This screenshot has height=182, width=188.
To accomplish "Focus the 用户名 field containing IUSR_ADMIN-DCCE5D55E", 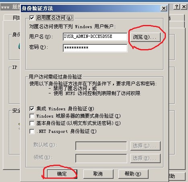I will [x=95, y=37].
